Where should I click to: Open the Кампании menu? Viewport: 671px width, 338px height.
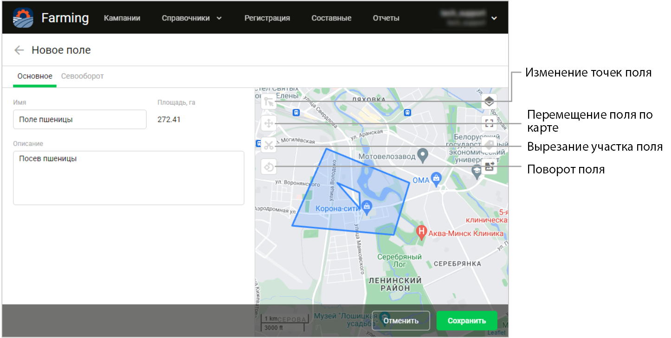click(122, 18)
